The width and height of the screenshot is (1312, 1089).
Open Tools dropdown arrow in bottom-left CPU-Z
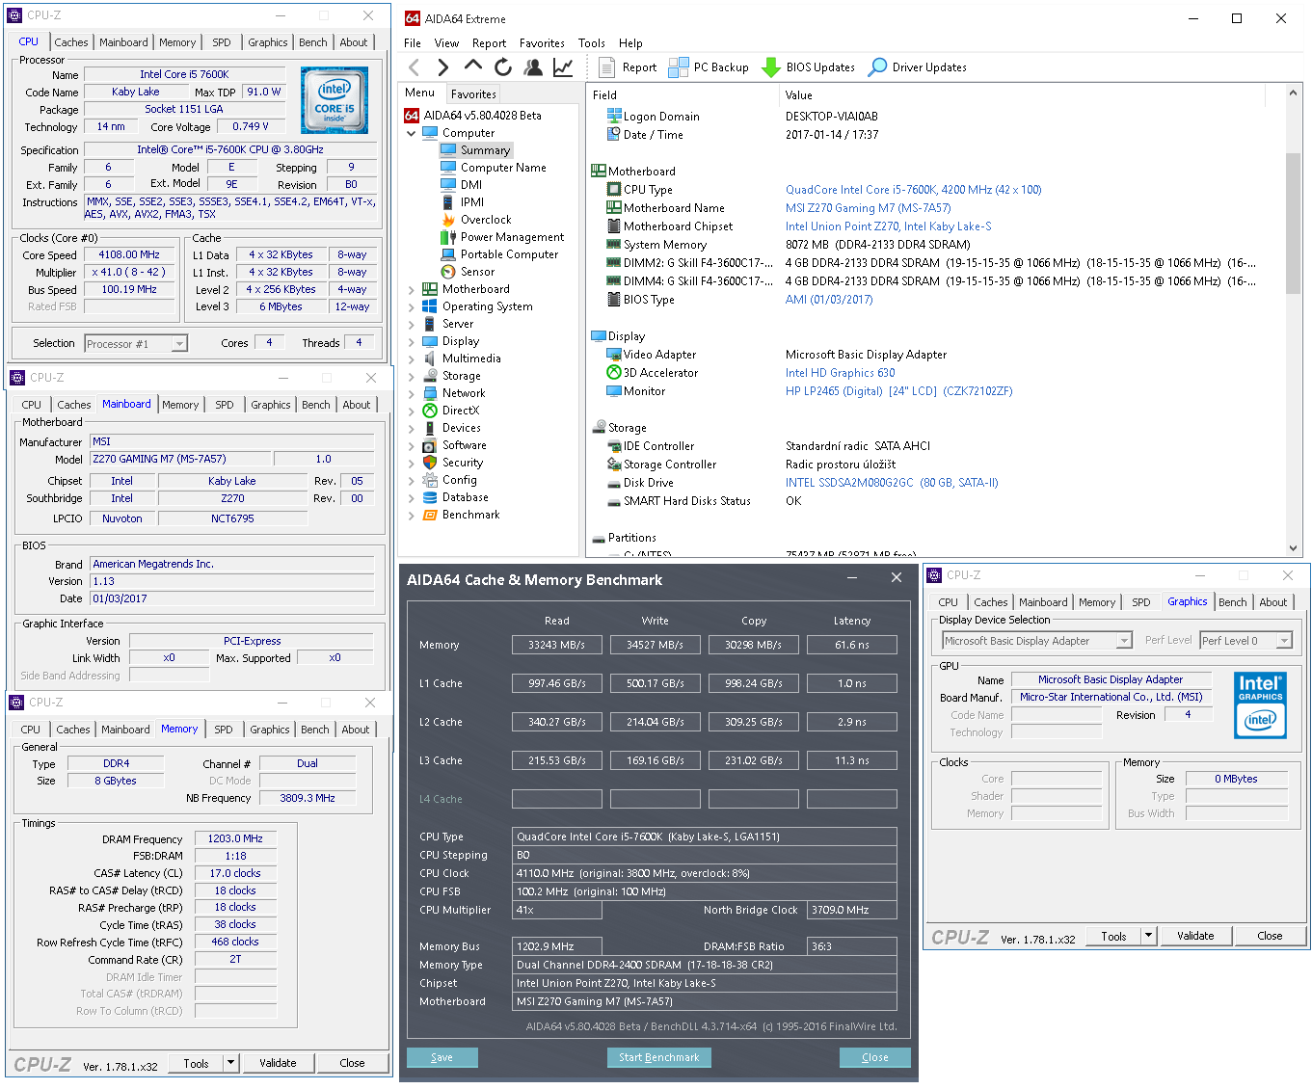(x=230, y=1063)
